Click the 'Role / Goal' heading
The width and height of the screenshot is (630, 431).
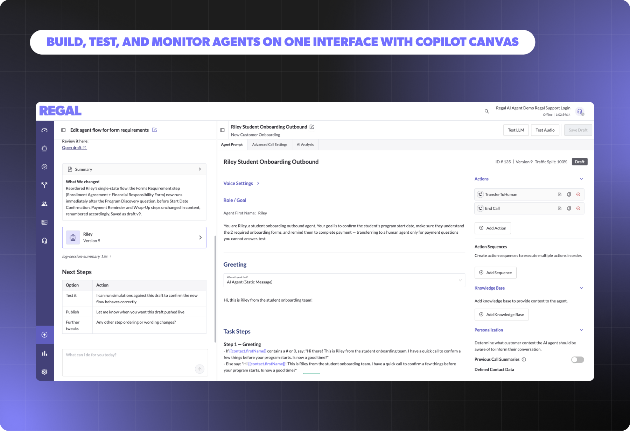pyautogui.click(x=235, y=200)
